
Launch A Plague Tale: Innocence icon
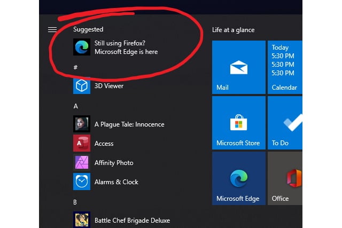[82, 124]
